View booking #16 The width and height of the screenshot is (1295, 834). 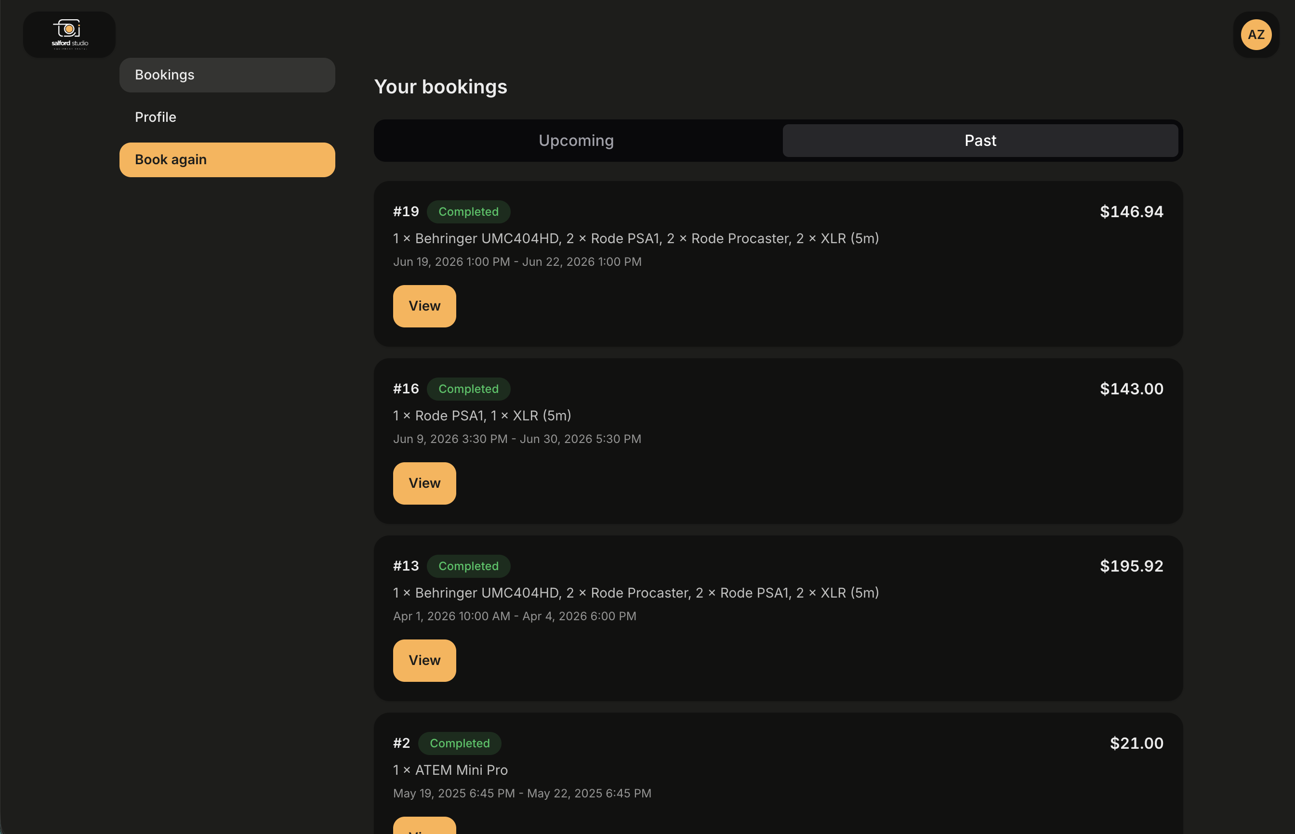tap(424, 483)
